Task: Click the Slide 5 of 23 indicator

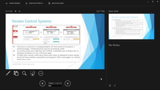Action: [x=55, y=83]
